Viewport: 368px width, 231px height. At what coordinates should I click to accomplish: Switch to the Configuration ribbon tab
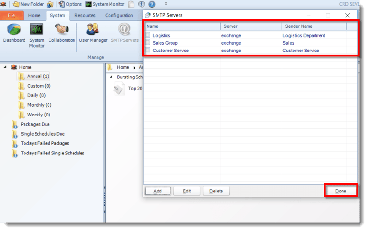[119, 15]
